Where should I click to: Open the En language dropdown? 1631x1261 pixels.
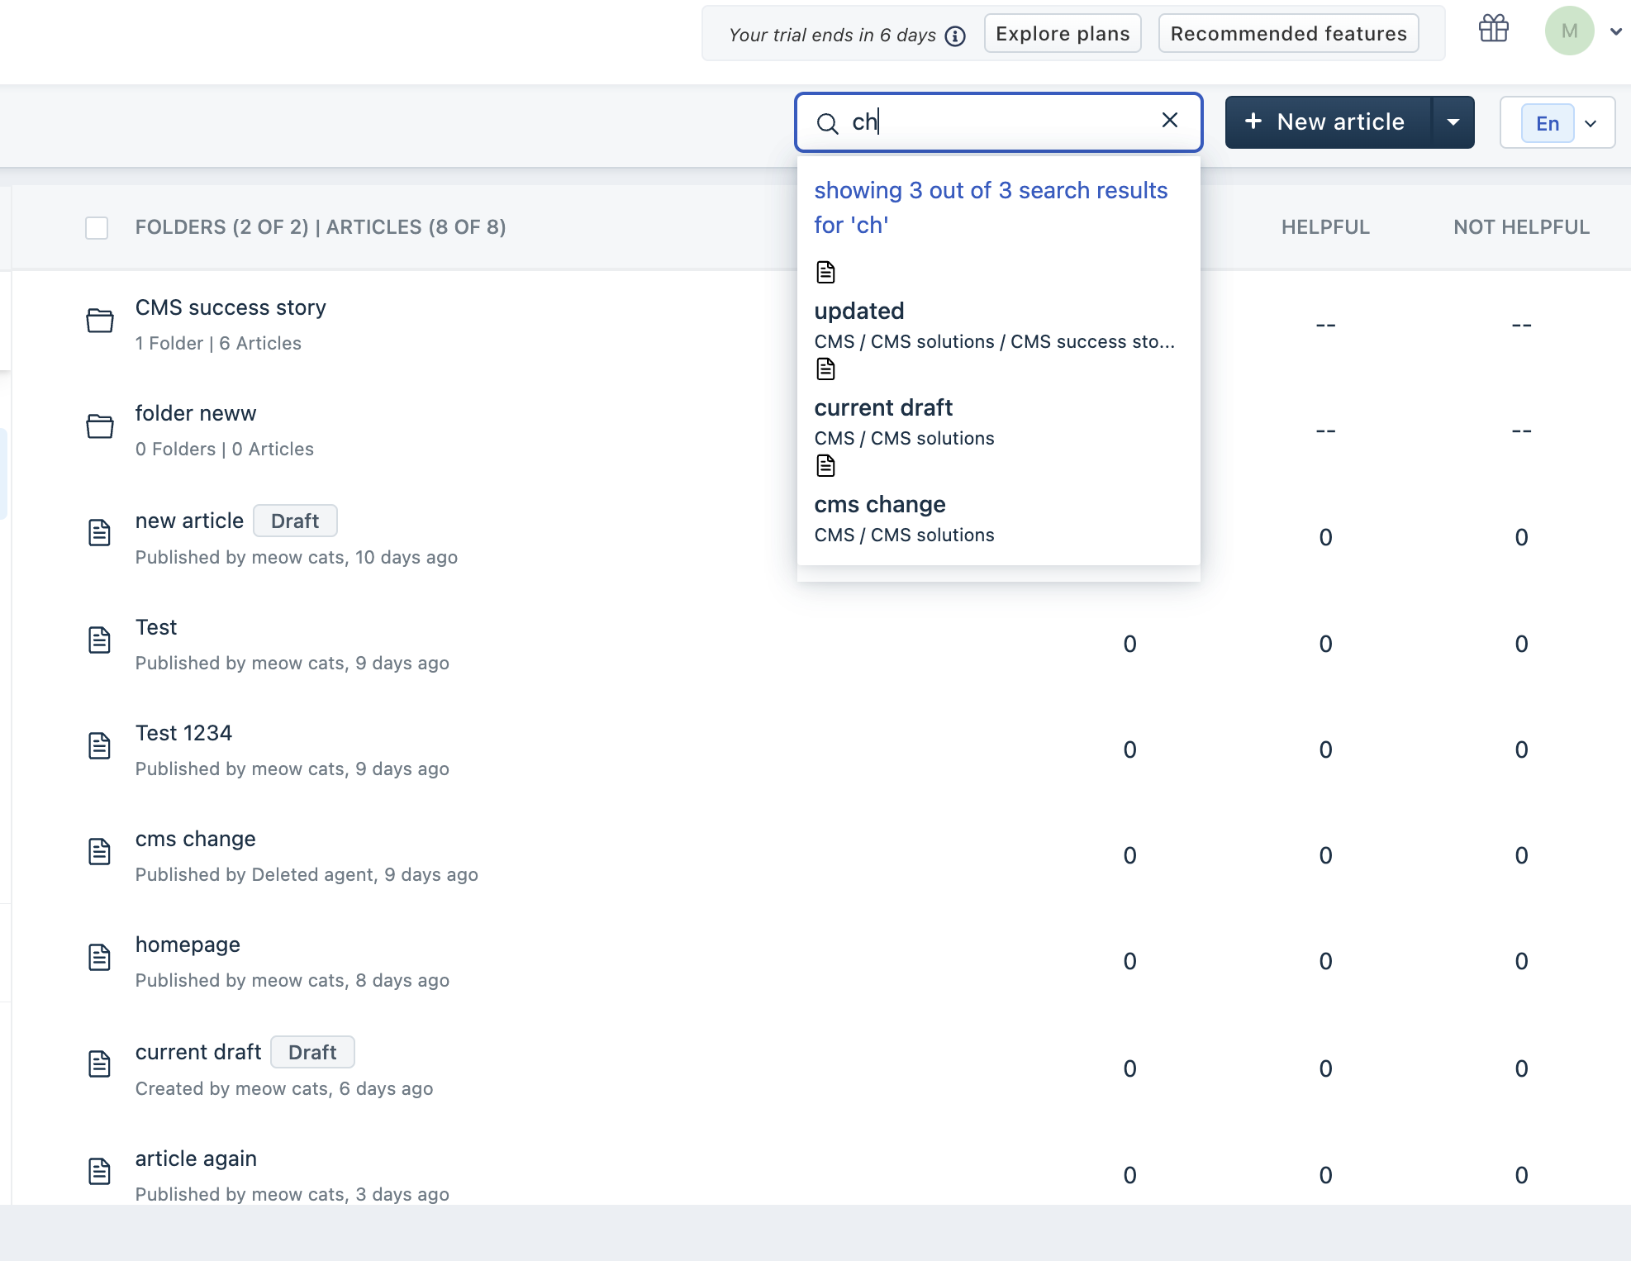1557,123
